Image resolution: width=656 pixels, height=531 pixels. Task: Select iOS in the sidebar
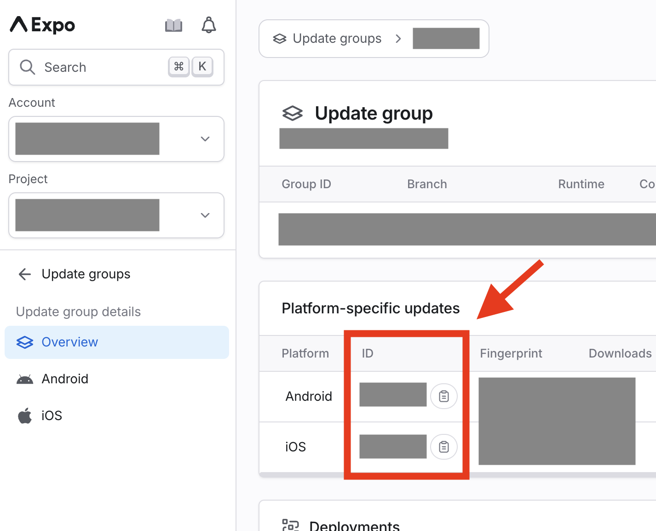click(x=117, y=416)
